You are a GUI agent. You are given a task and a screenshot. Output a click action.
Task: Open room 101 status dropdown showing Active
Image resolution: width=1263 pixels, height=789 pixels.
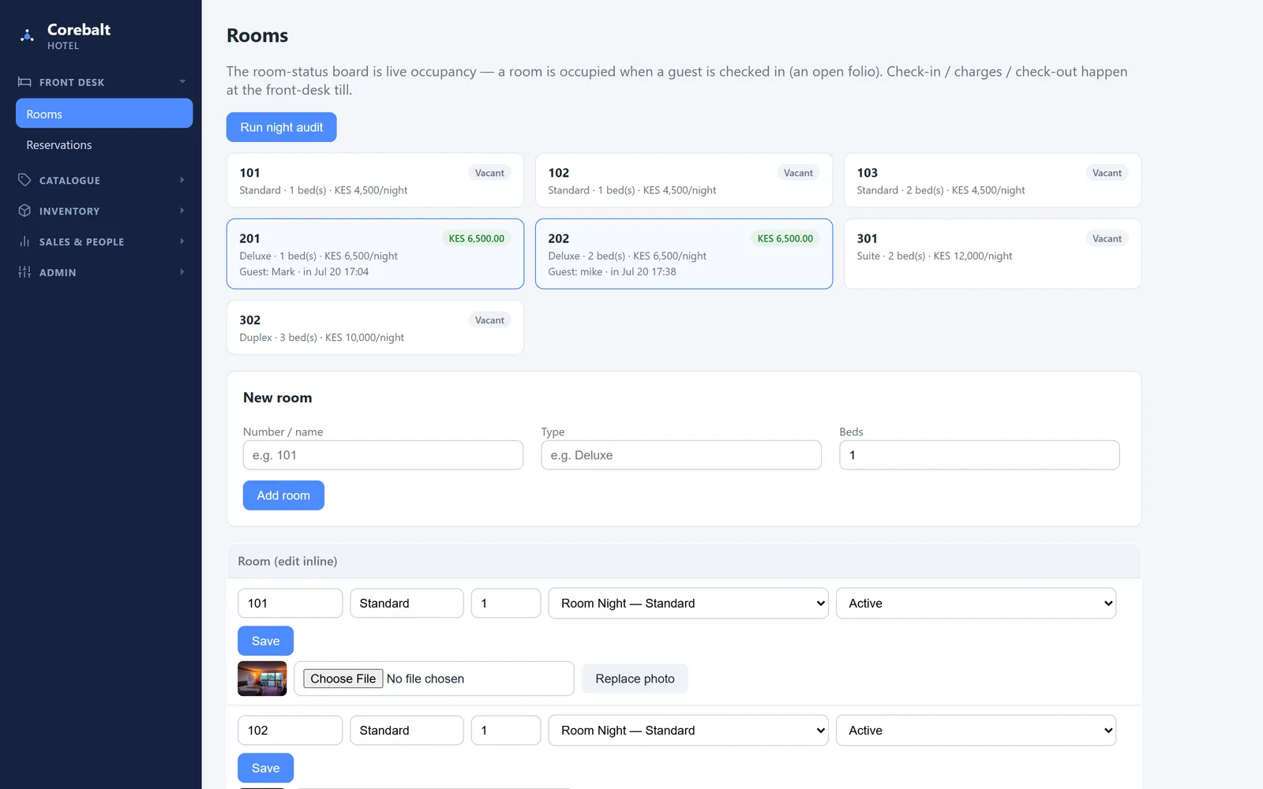coord(976,604)
